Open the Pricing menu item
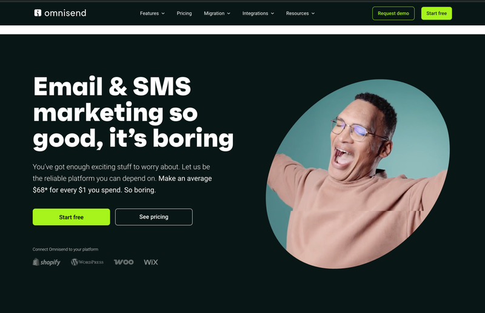This screenshot has height=313, width=485. click(184, 13)
